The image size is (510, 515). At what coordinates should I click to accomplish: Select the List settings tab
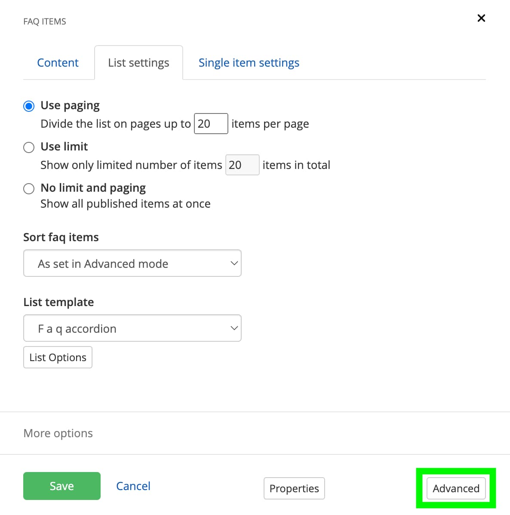click(x=138, y=62)
